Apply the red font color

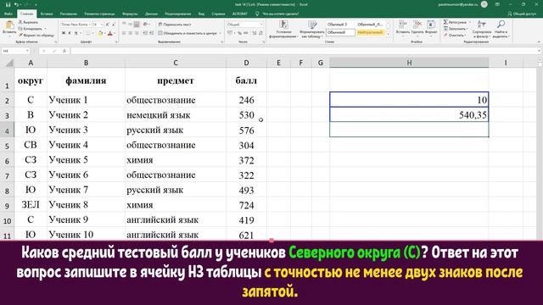pyautogui.click(x=110, y=33)
